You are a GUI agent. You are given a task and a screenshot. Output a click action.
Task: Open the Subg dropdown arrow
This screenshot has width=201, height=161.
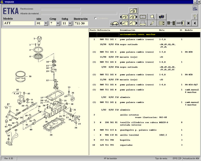pos(70,23)
